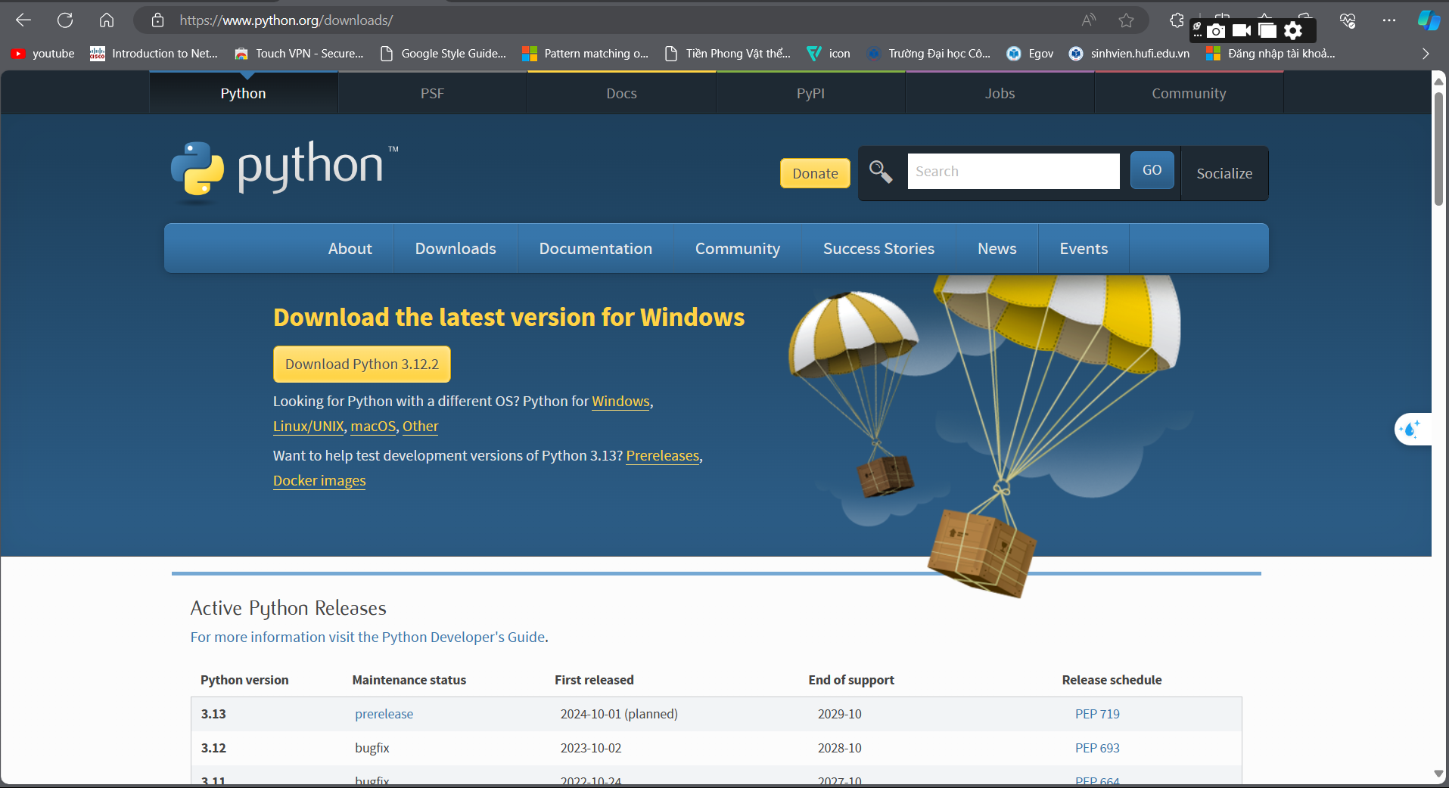The image size is (1449, 788).
Task: Open the Community item in main navigation
Action: coord(738,249)
